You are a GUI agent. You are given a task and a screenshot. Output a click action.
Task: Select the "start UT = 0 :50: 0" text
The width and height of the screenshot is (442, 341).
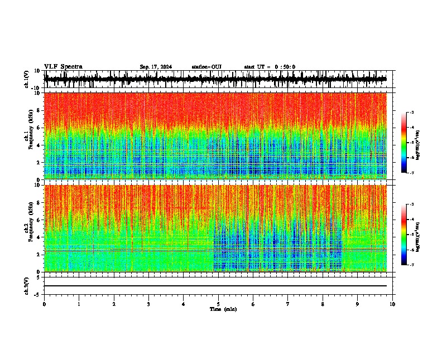pos(270,67)
